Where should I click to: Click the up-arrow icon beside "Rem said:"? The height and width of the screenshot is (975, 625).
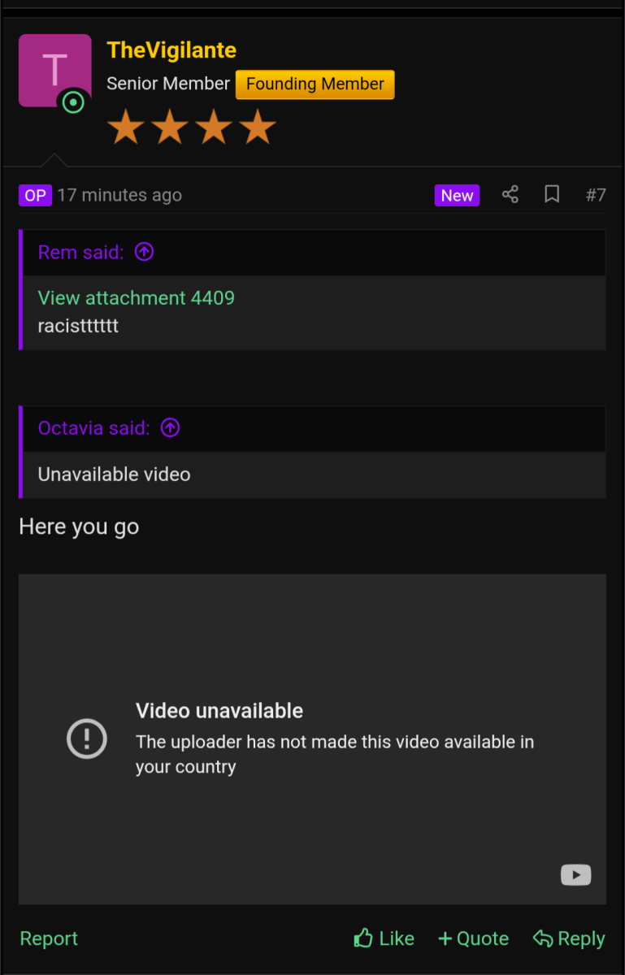144,252
